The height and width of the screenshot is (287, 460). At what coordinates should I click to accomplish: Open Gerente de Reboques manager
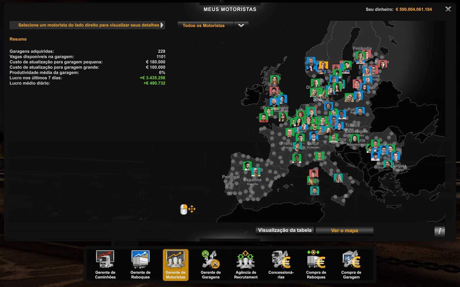tap(140, 264)
